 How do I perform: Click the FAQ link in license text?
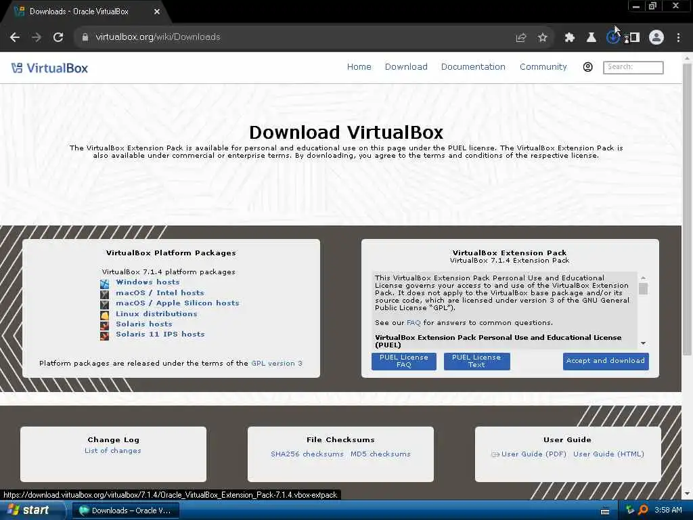pyautogui.click(x=413, y=323)
